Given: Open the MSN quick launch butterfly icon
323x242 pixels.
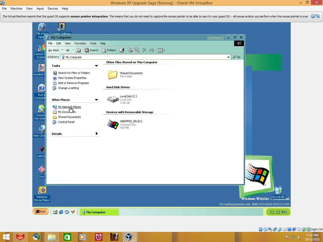Looking at the screenshot, I should [x=73, y=212].
